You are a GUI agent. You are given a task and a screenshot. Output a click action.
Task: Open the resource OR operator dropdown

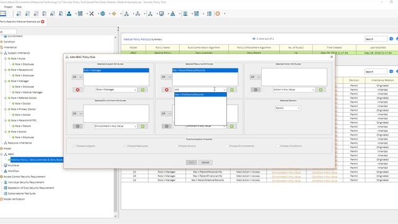[166, 77]
